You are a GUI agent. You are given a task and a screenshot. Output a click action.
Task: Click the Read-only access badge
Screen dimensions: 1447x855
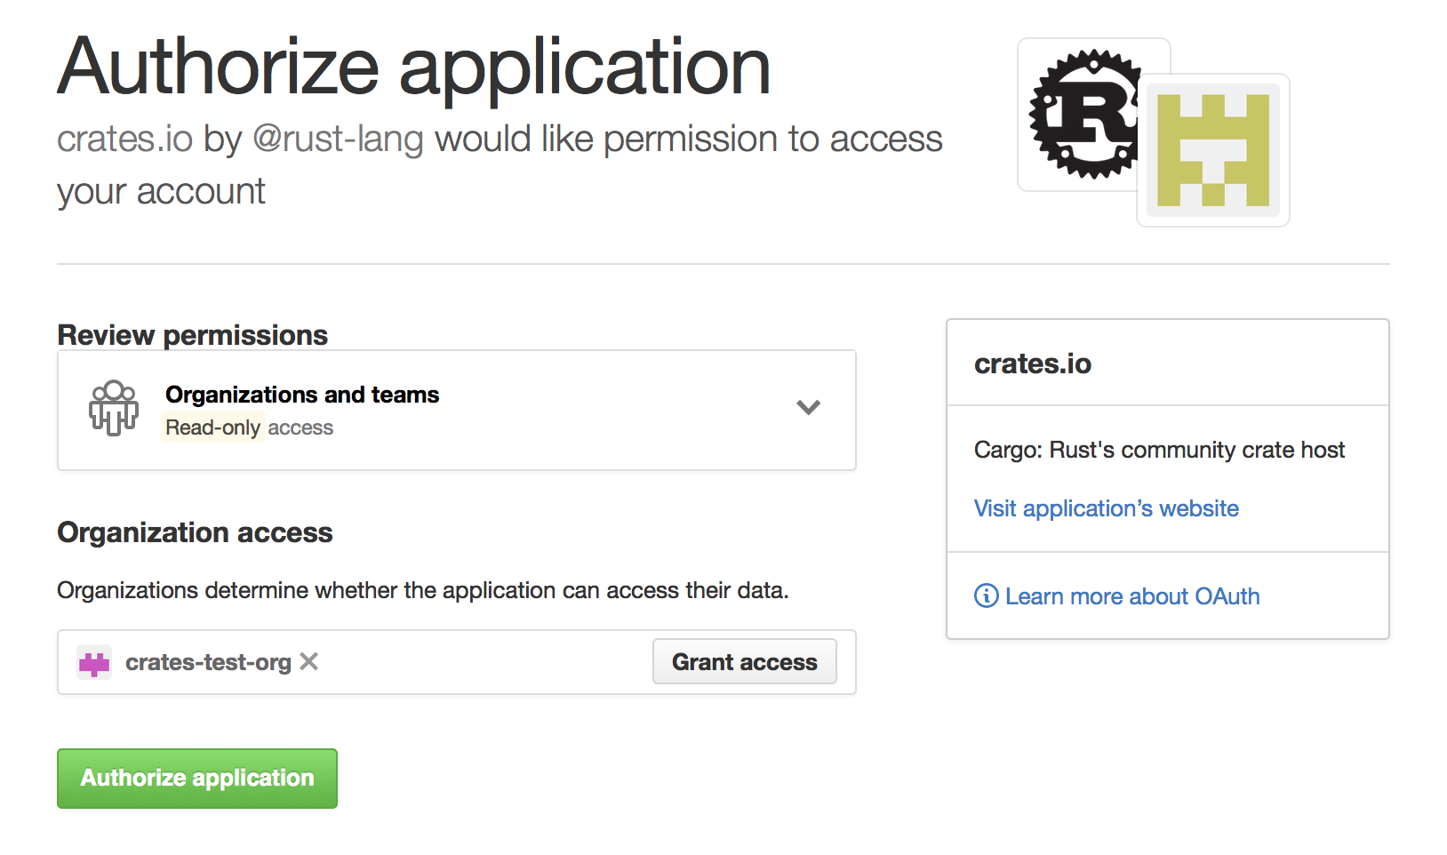[x=212, y=427]
